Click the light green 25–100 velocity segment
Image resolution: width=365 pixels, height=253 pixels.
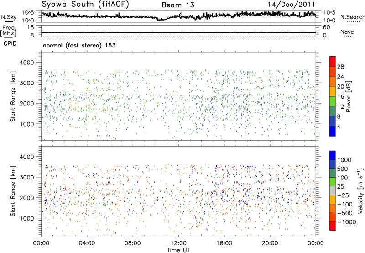pos(333,182)
